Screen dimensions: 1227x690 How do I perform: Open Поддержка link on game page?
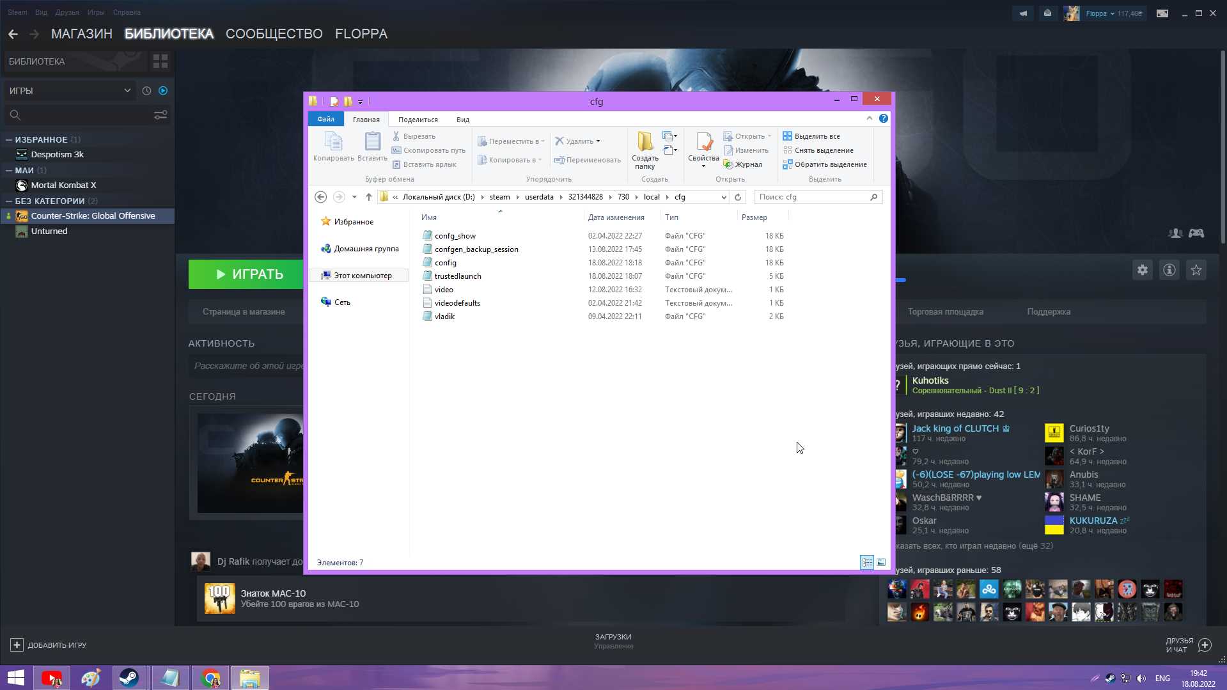pyautogui.click(x=1049, y=312)
